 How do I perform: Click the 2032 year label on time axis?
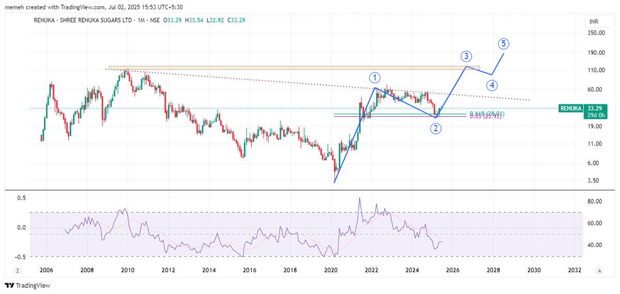[x=575, y=270]
